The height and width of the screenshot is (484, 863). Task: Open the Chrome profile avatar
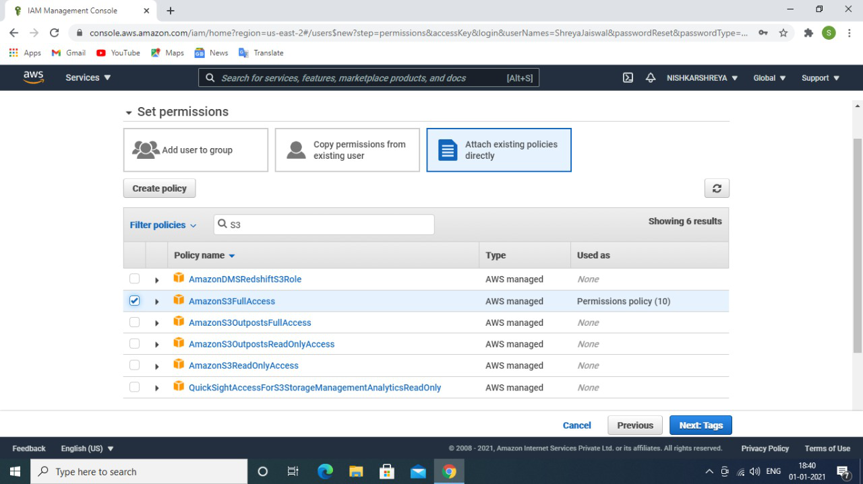point(829,33)
